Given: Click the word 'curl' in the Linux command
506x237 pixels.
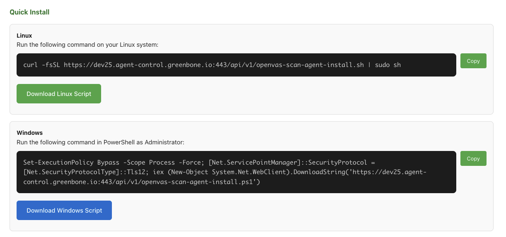Looking at the screenshot, I should [31, 65].
